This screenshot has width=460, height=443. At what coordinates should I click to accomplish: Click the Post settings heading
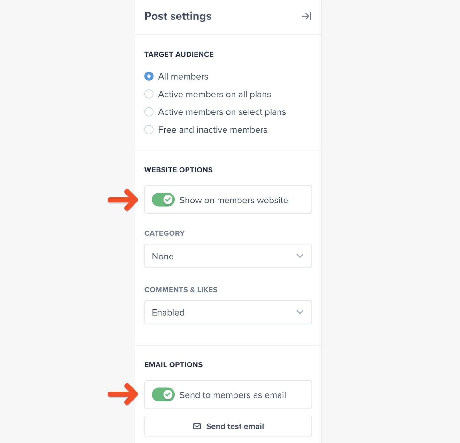point(178,16)
